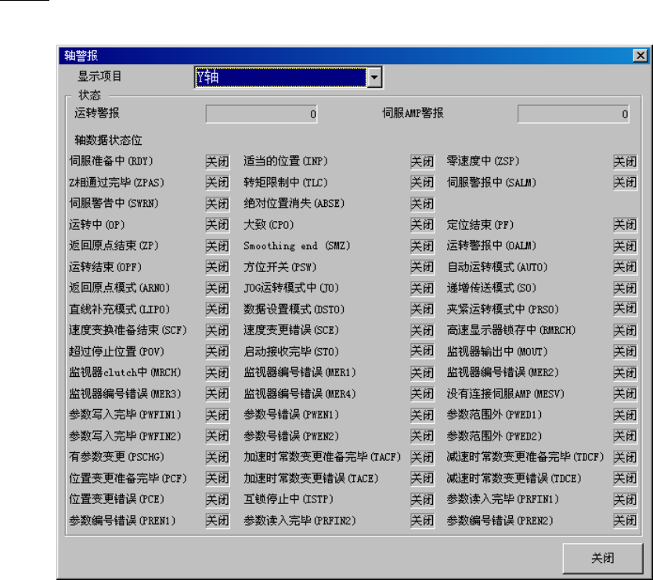Click the 关闭 indicator for 自动运转模式 (AUTO)
This screenshot has height=580, width=653.
point(625,267)
